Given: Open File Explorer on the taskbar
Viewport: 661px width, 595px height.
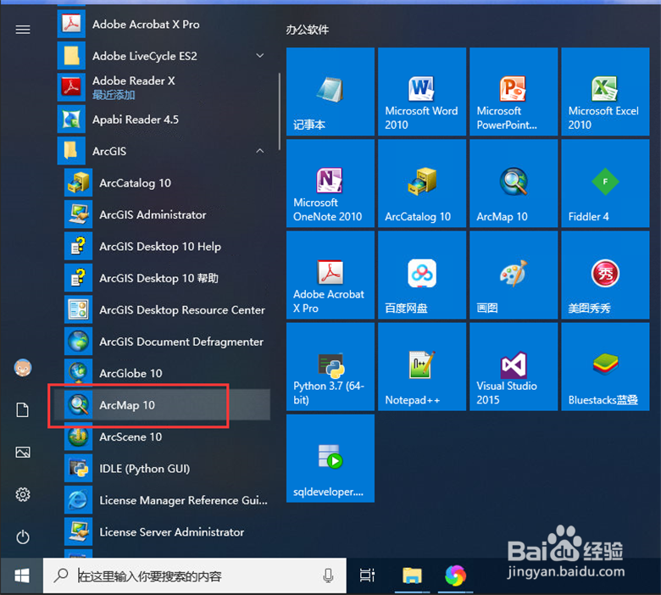Looking at the screenshot, I should [412, 576].
